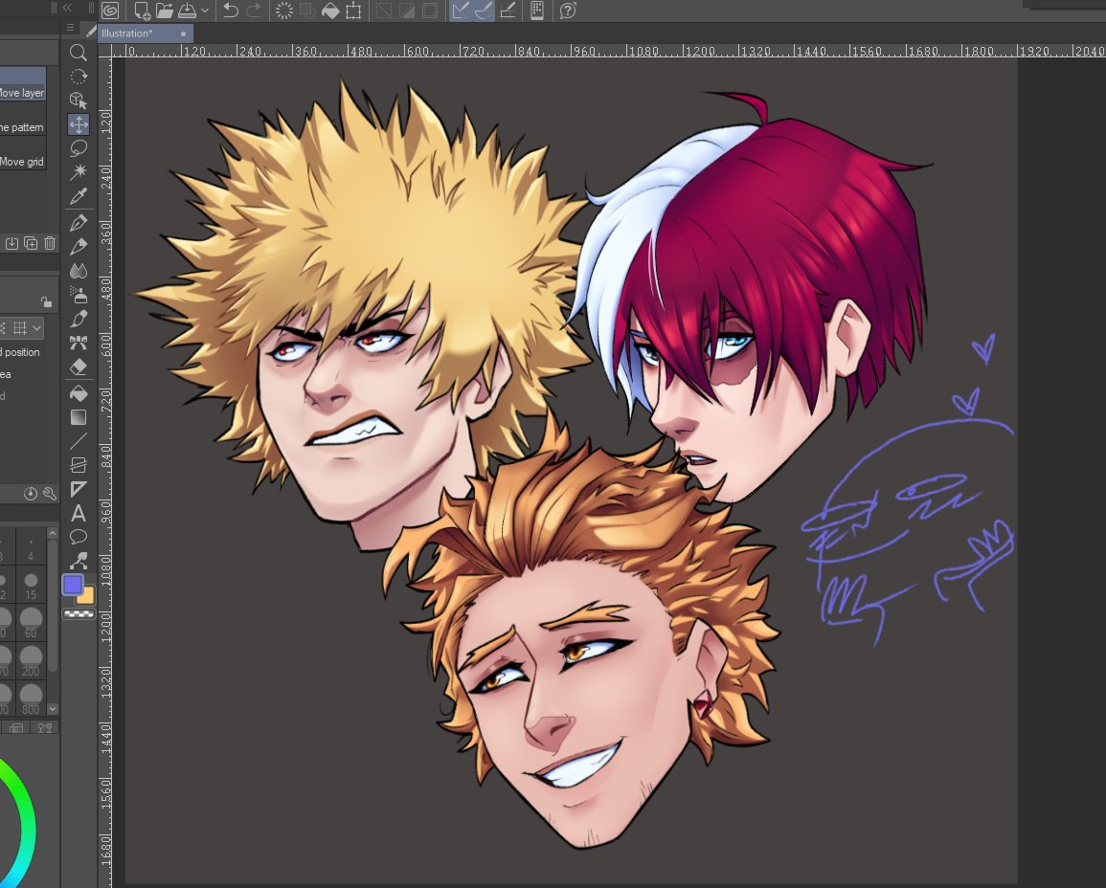Pick the orange sub drawing color
The height and width of the screenshot is (888, 1106).
tap(87, 598)
